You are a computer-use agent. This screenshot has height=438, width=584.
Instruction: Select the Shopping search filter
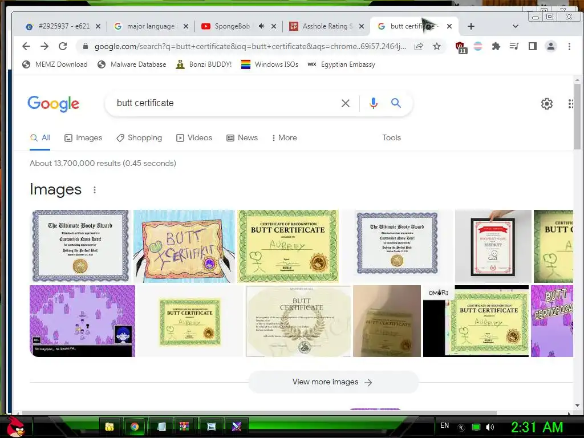[x=139, y=138]
